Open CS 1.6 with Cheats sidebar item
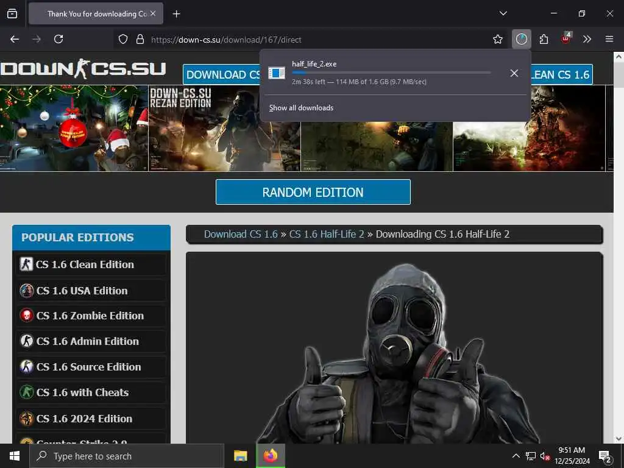 coord(91,392)
